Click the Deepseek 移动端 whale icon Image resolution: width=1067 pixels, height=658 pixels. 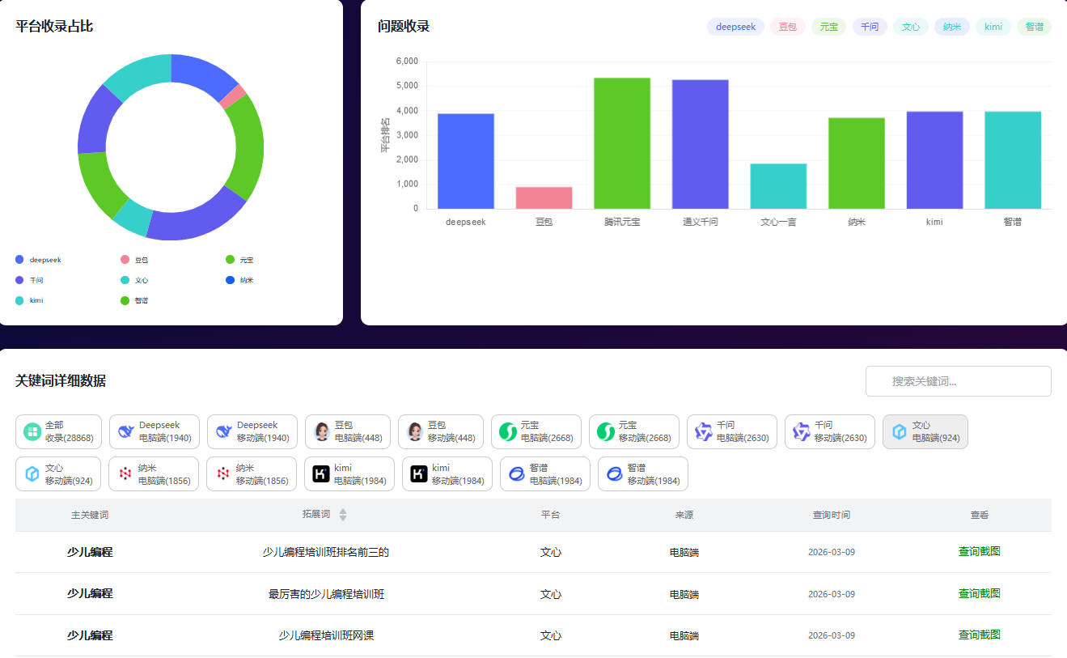pos(223,431)
